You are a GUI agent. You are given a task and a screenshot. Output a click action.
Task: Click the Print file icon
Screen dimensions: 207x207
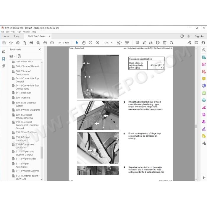point(31,43)
